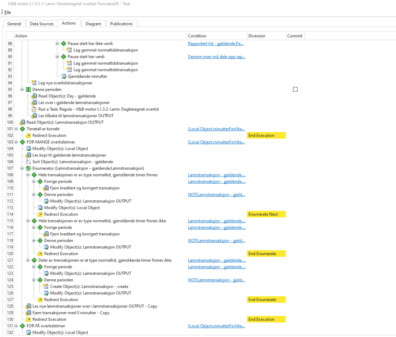
Task: Select the Enumerate Next diversion cell
Action: (266, 214)
